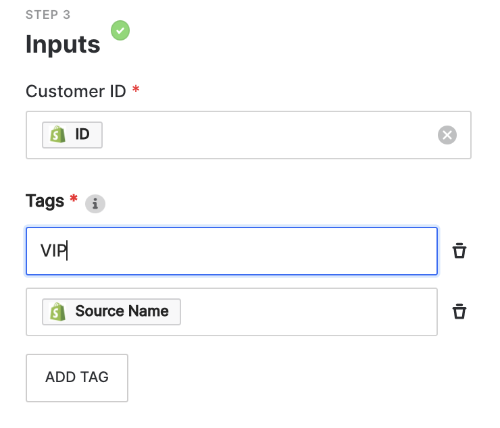Click the Tags field label
The height and width of the screenshot is (428, 500).
click(45, 200)
